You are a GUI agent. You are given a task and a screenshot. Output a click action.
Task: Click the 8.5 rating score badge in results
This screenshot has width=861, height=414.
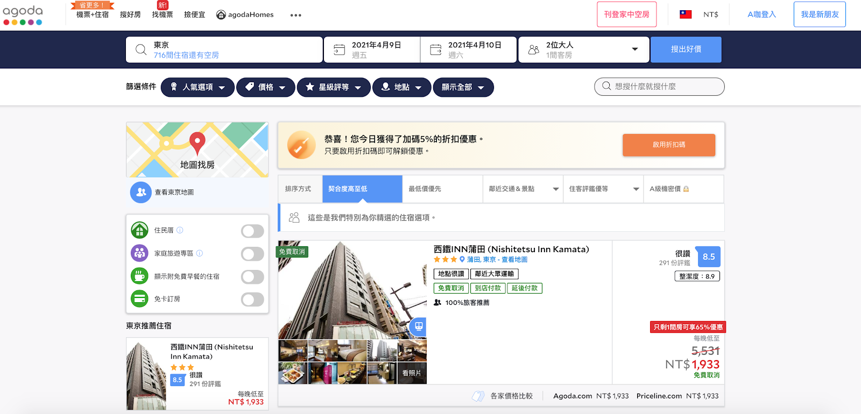(708, 256)
